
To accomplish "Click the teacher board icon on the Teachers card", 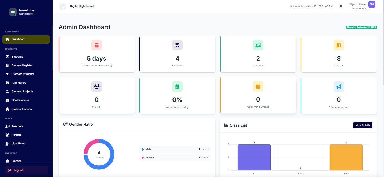I will tap(258, 45).
